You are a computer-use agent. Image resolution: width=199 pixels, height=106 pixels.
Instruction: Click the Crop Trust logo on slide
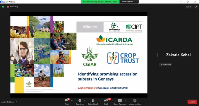tap(123, 58)
